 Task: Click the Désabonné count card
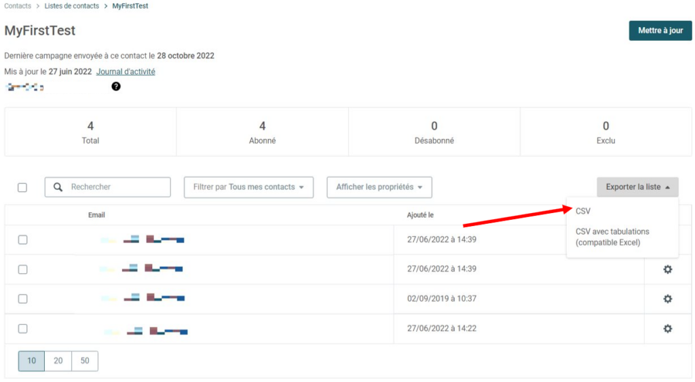(434, 132)
